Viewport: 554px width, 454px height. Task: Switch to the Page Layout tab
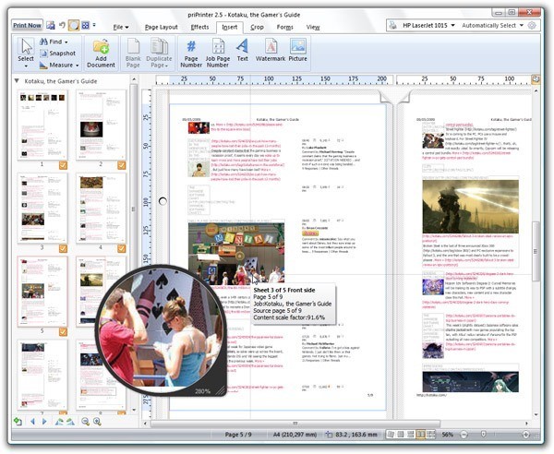pos(162,27)
